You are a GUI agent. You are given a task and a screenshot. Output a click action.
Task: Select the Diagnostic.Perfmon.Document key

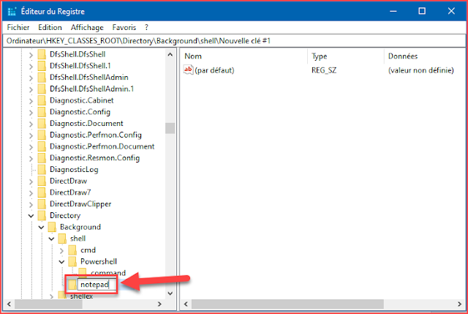click(x=102, y=146)
